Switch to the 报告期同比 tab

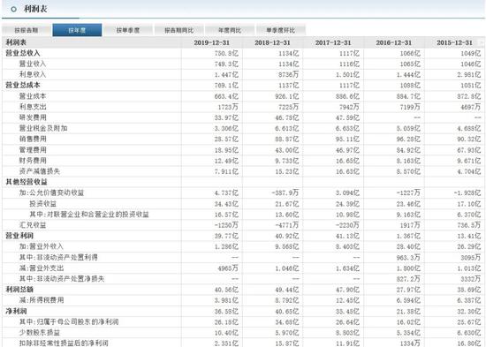[178, 30]
